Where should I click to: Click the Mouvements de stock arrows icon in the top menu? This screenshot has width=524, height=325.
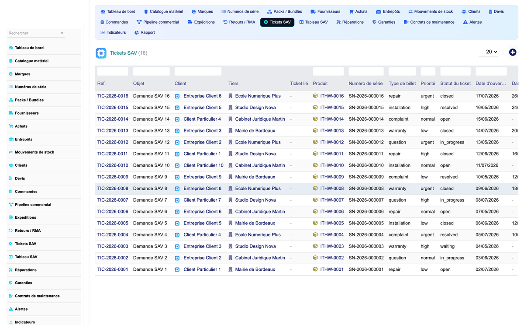410,11
